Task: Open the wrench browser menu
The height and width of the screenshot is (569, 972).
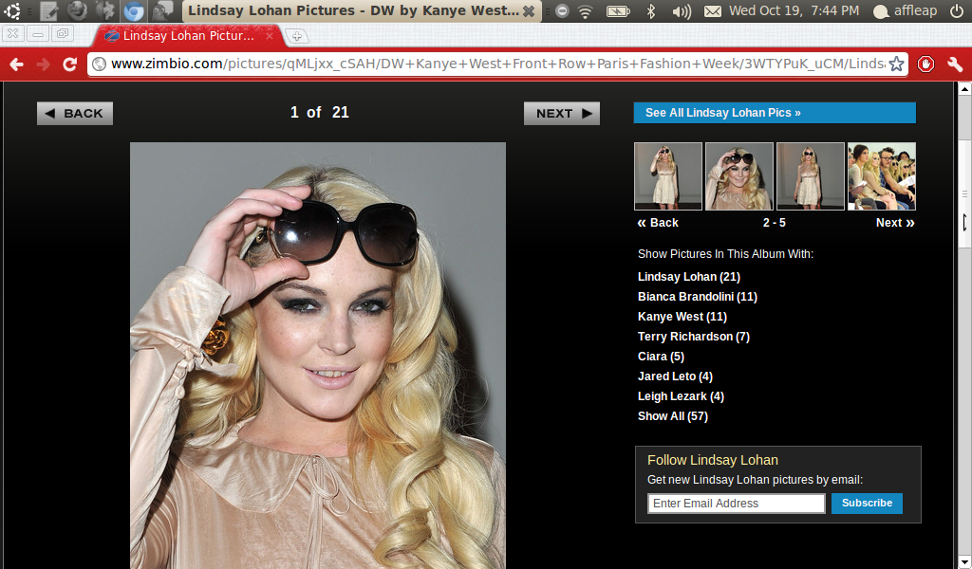Action: 955,64
